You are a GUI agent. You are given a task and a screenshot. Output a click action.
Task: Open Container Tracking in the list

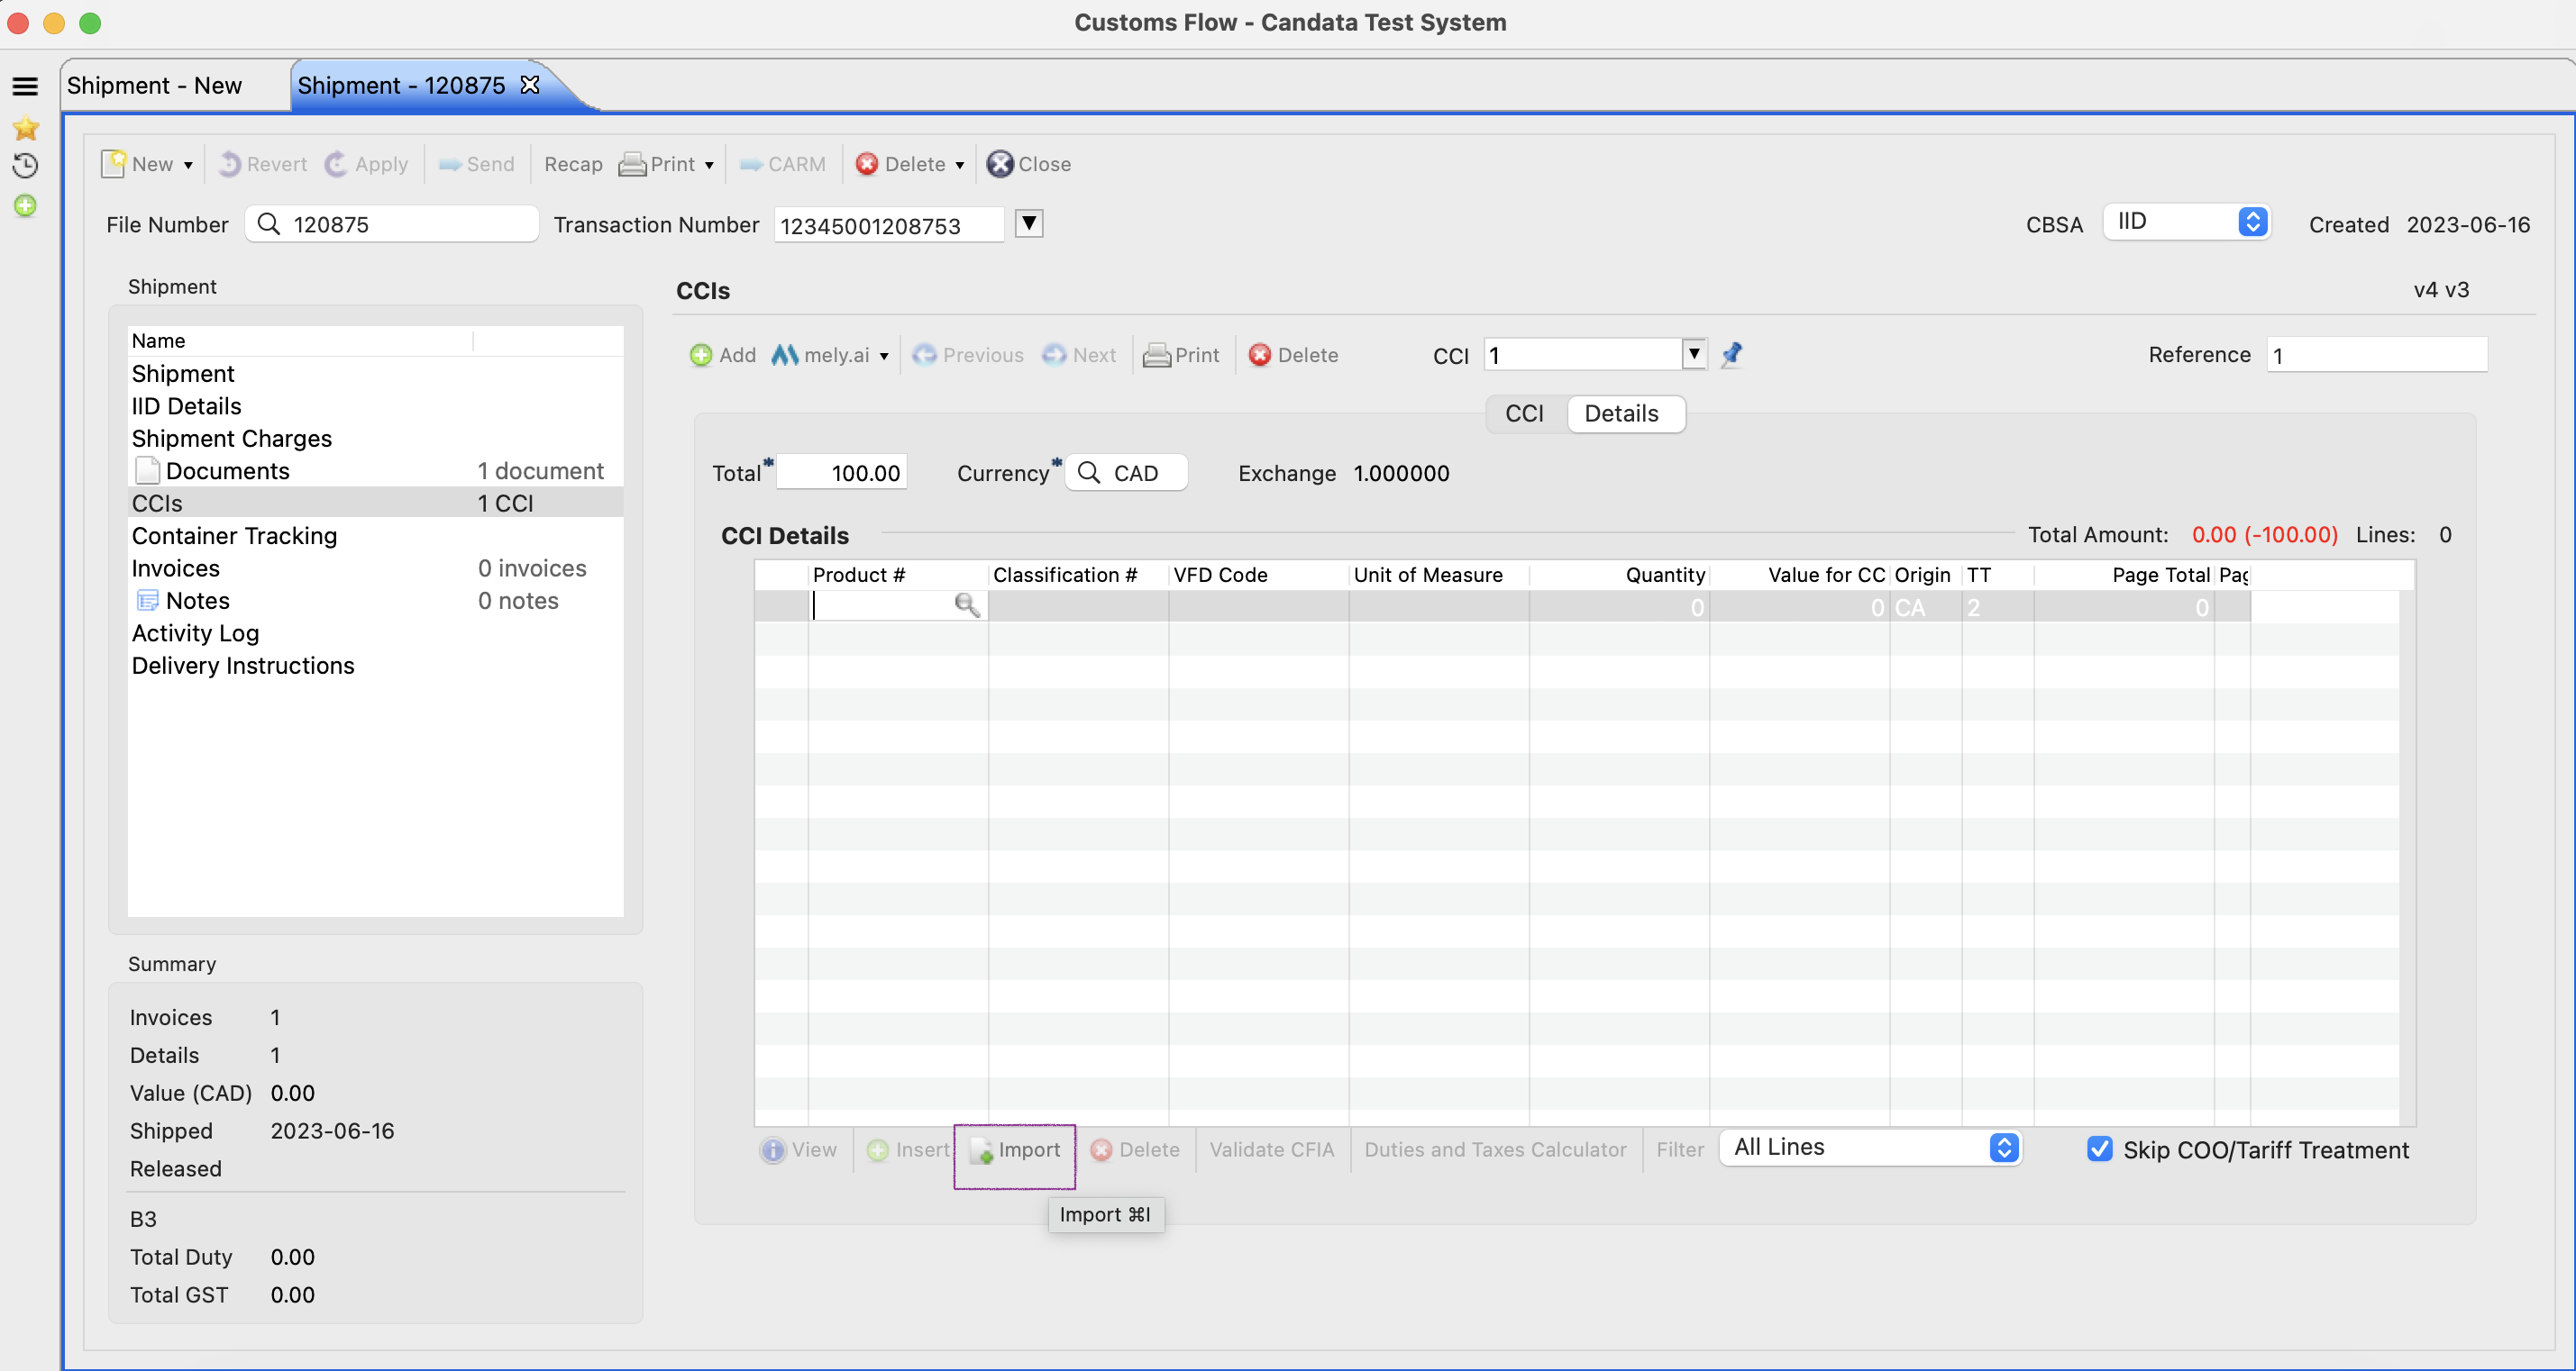point(234,536)
